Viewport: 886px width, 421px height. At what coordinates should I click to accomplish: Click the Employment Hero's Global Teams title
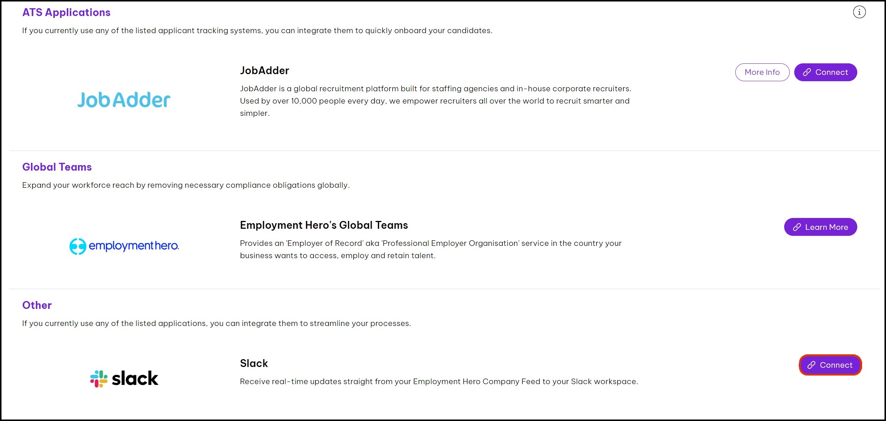[x=324, y=225]
